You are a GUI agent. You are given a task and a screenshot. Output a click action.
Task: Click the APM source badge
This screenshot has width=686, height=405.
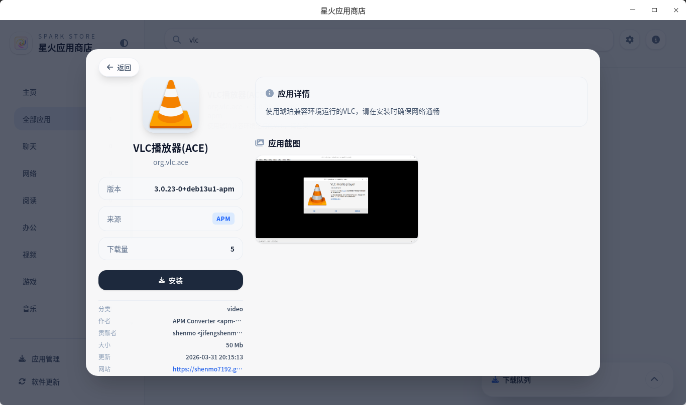coord(223,219)
